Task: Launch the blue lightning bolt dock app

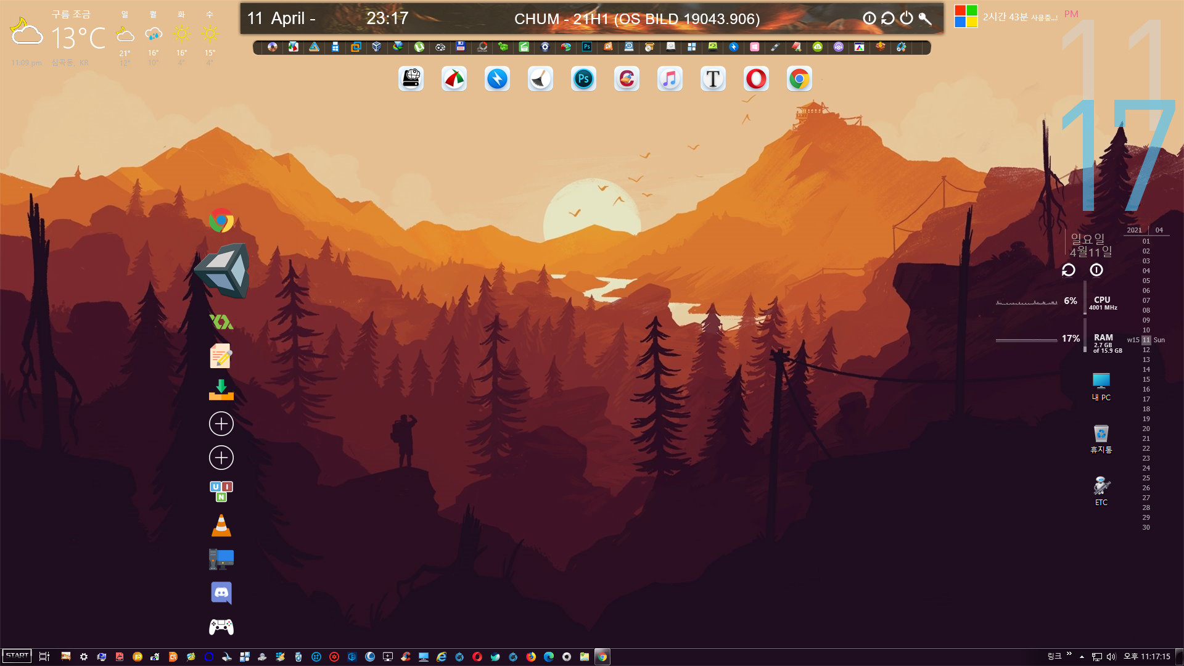Action: tap(497, 79)
